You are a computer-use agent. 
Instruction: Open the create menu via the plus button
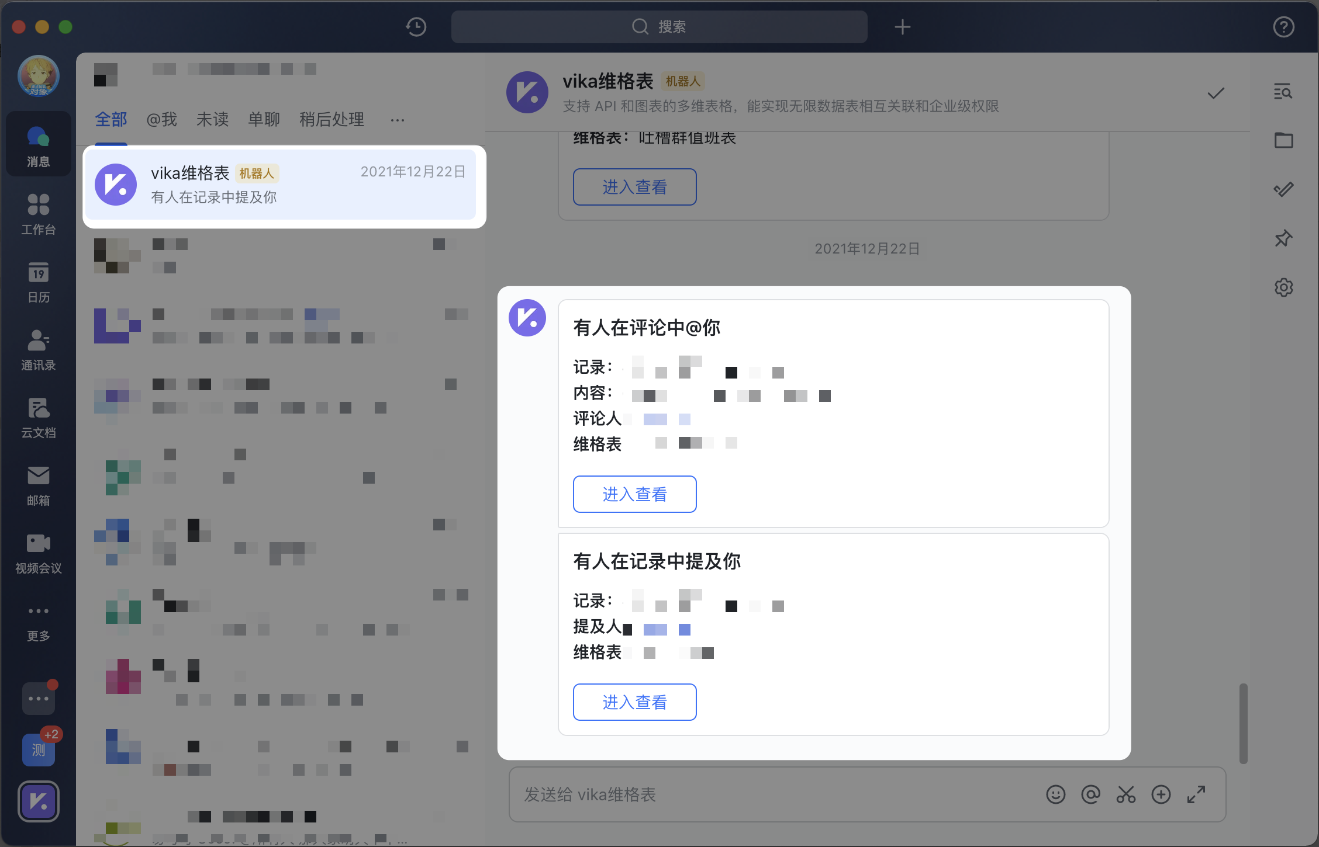[x=902, y=27]
